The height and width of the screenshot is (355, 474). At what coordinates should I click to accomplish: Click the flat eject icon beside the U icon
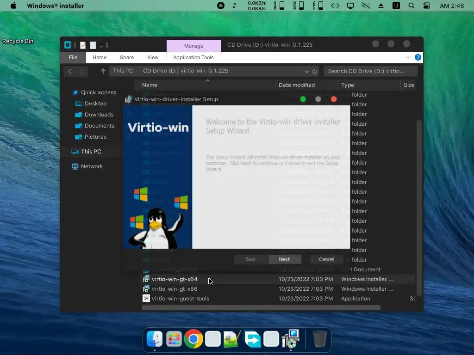(x=381, y=6)
